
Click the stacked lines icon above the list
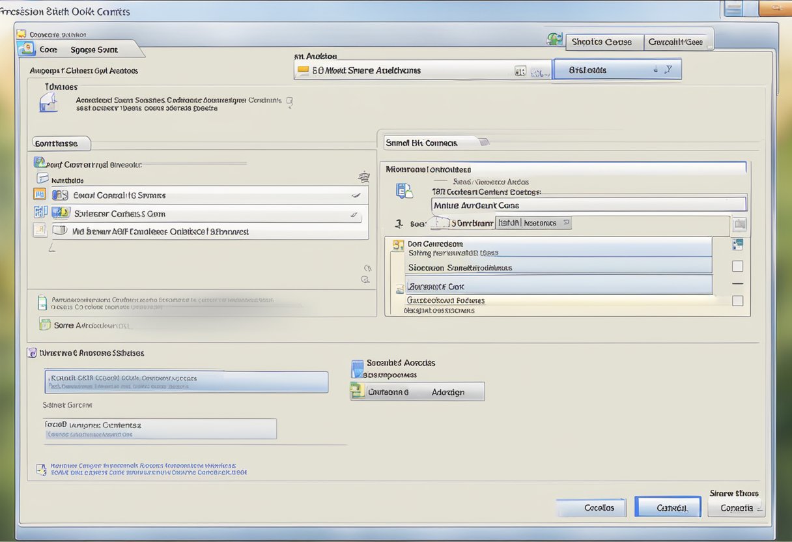click(x=363, y=177)
